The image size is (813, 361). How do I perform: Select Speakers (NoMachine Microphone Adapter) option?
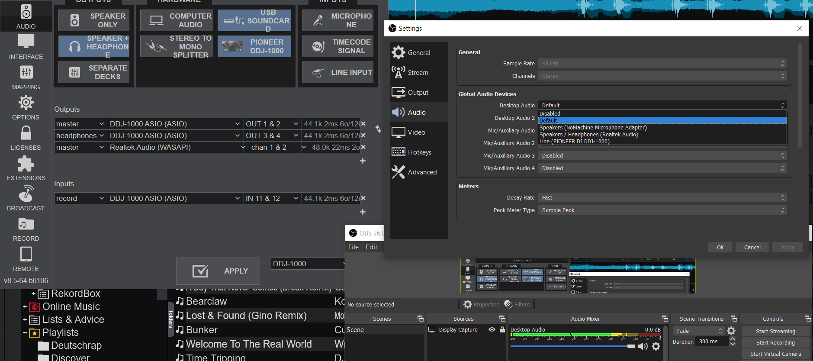click(662, 128)
